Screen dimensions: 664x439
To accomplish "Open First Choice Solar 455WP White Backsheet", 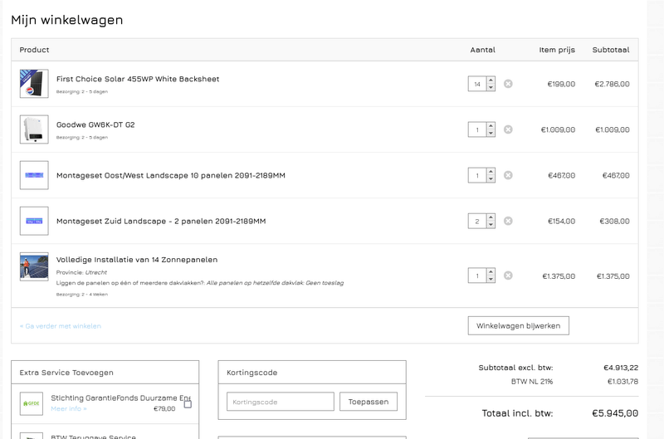I will pos(138,79).
